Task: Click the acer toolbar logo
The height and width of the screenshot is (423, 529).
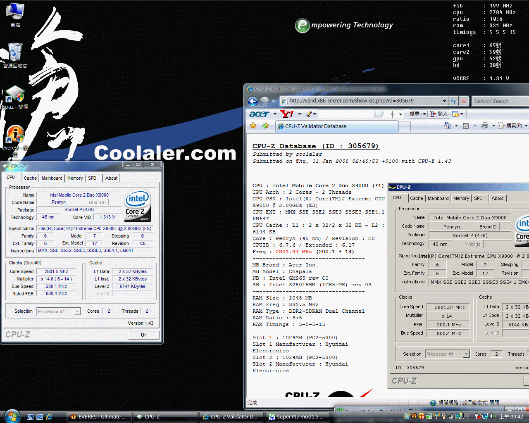Action: [260, 114]
